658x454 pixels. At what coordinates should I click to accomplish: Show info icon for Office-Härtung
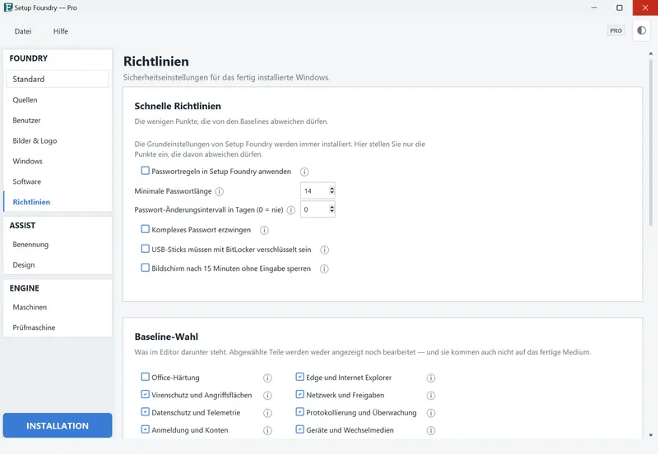267,378
